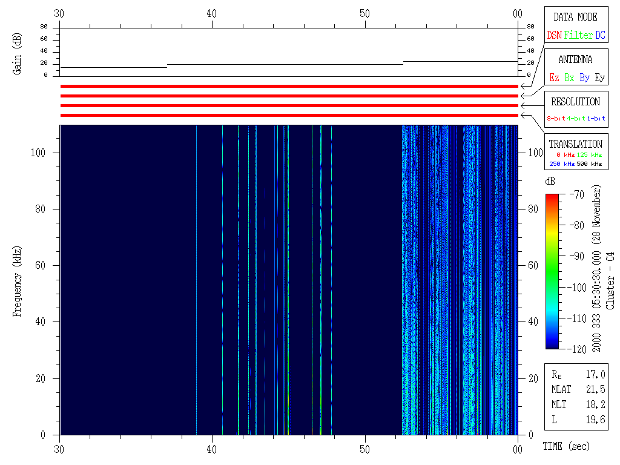Click the 8-bit resolution label
The width and height of the screenshot is (620, 465).
pyautogui.click(x=556, y=119)
